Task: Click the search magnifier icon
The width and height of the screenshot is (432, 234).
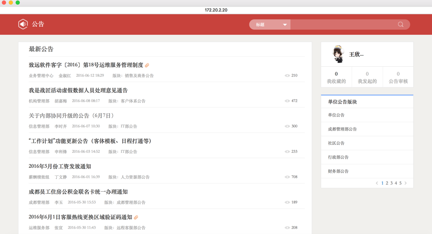Action: 401,24
